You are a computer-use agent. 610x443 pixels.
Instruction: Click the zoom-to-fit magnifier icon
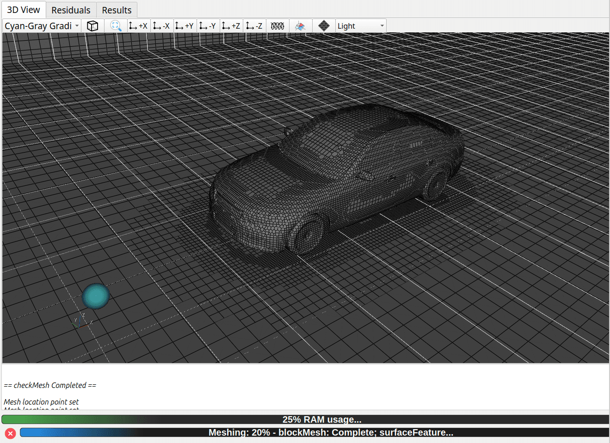tap(116, 26)
